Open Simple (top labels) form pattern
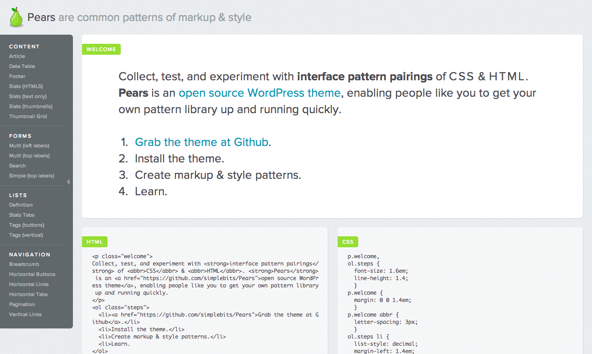The height and width of the screenshot is (354, 592). click(31, 176)
